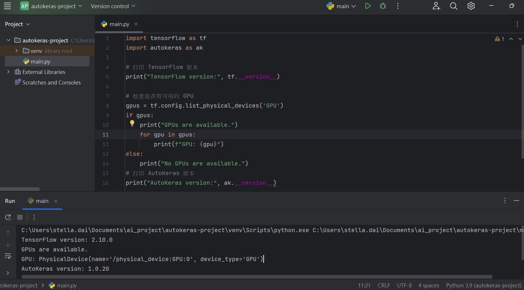This screenshot has width=524, height=290.
Task: Open line:column 11:21 indicator
Action: (x=364, y=285)
